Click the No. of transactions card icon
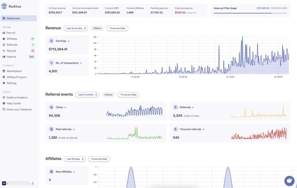Image resolution: width=297 pixels, height=188 pixels. 51,63
